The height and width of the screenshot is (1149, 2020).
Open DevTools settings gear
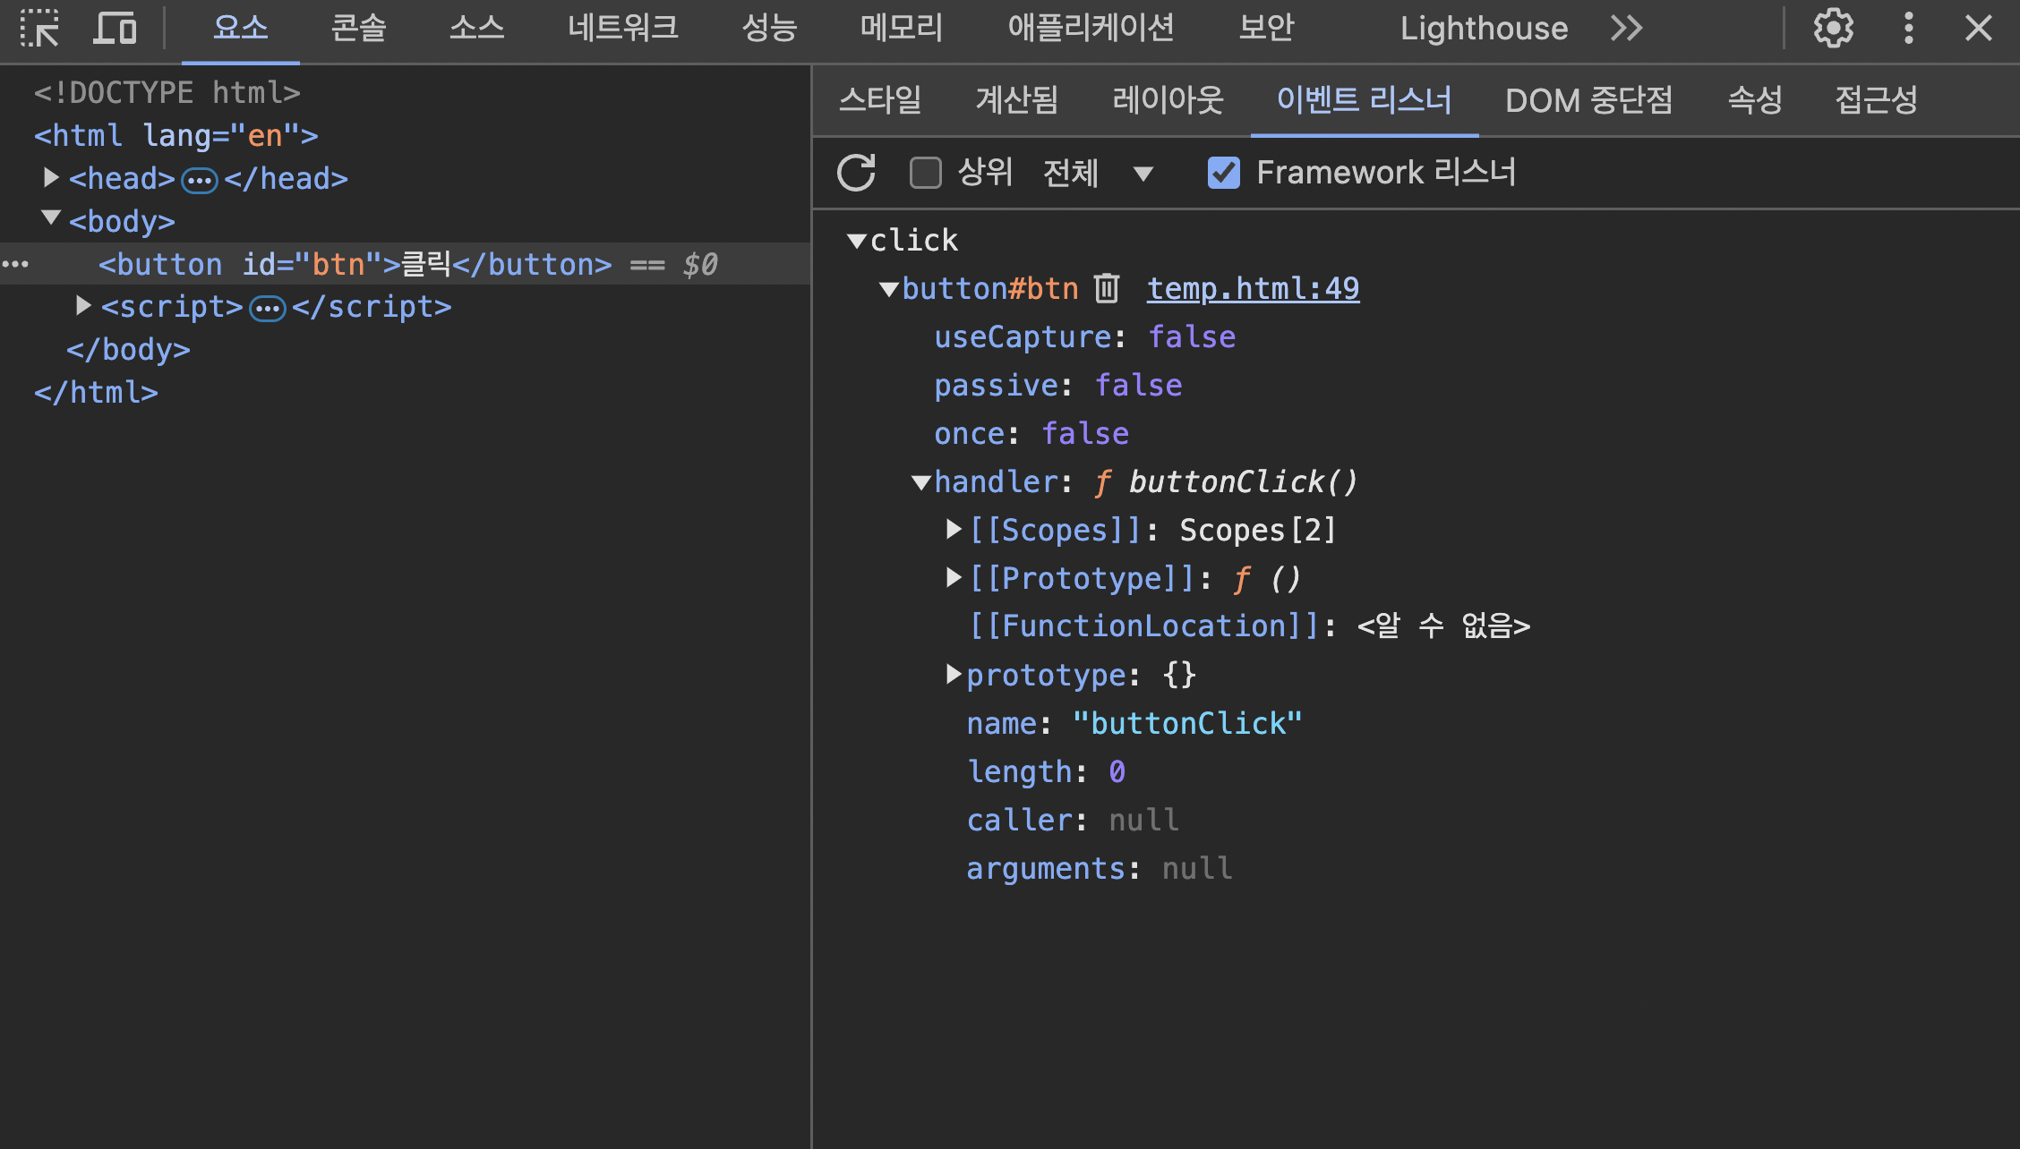1833,29
